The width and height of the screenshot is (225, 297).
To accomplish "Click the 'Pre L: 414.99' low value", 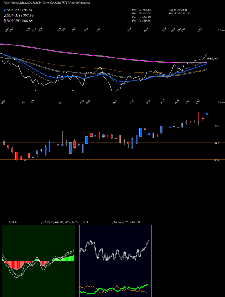I will tap(141, 17).
